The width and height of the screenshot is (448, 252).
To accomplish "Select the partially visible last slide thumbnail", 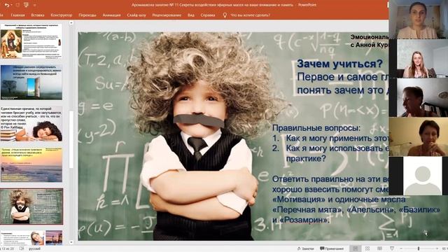I will click(31, 237).
